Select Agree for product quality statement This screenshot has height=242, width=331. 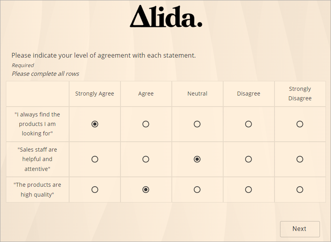point(146,189)
